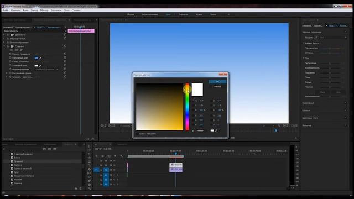Image resolution: width=354 pixels, height=199 pixels.
Task: Open the Файл menu
Action: [x=6, y=11]
